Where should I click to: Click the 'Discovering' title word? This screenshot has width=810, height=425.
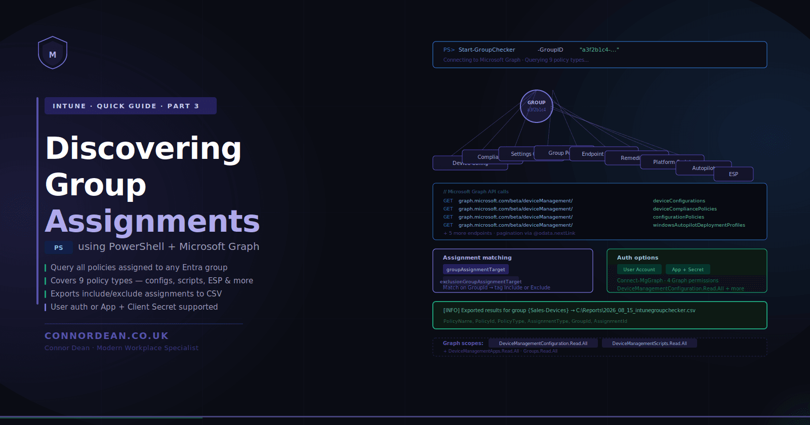pyautogui.click(x=143, y=148)
